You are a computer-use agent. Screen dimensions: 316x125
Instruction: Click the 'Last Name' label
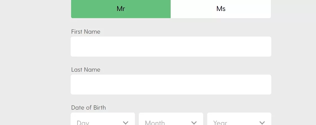pyautogui.click(x=86, y=70)
